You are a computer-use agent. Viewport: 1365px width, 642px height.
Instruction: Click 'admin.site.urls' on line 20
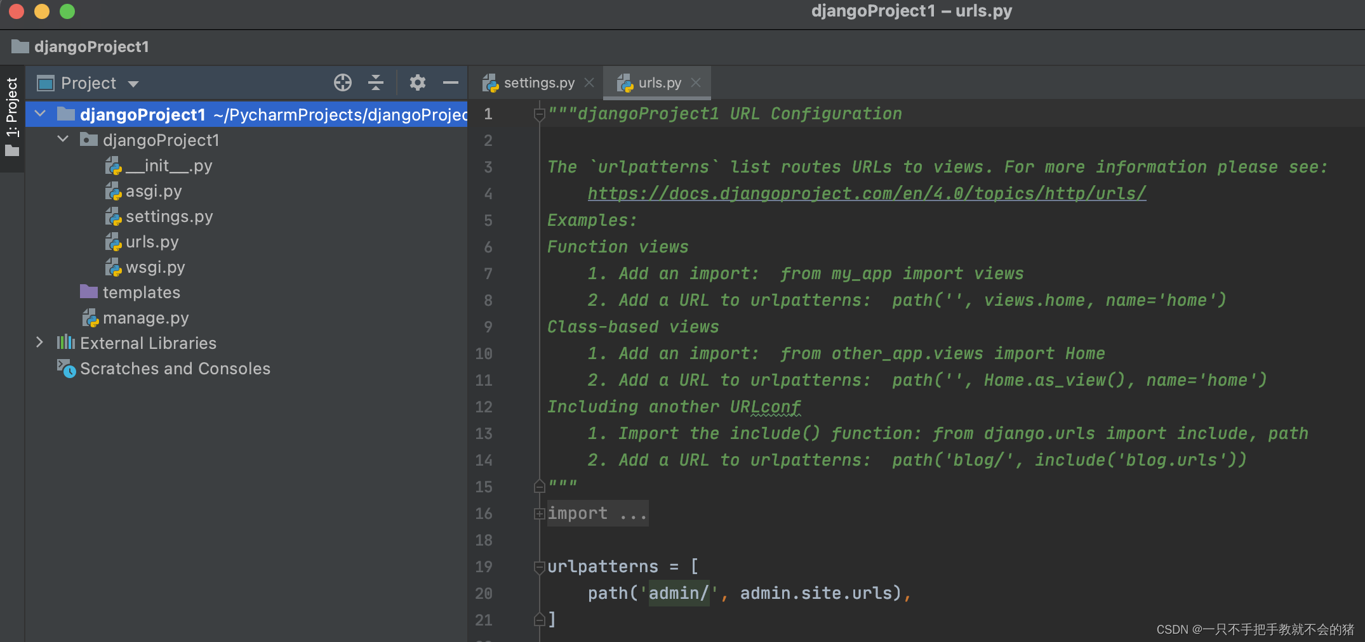[816, 593]
